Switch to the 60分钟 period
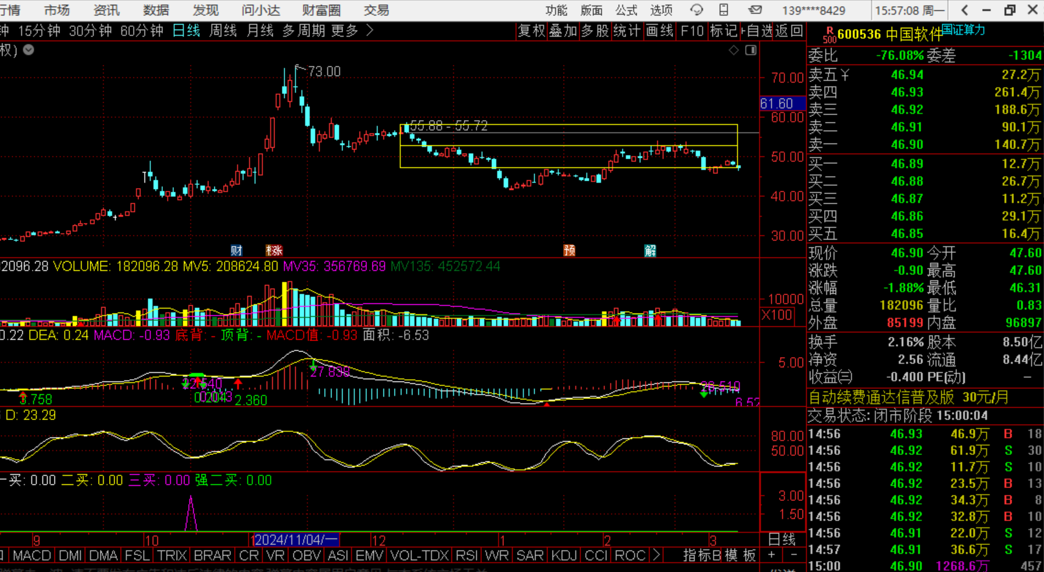Viewport: 1044px width, 572px height. tap(142, 30)
